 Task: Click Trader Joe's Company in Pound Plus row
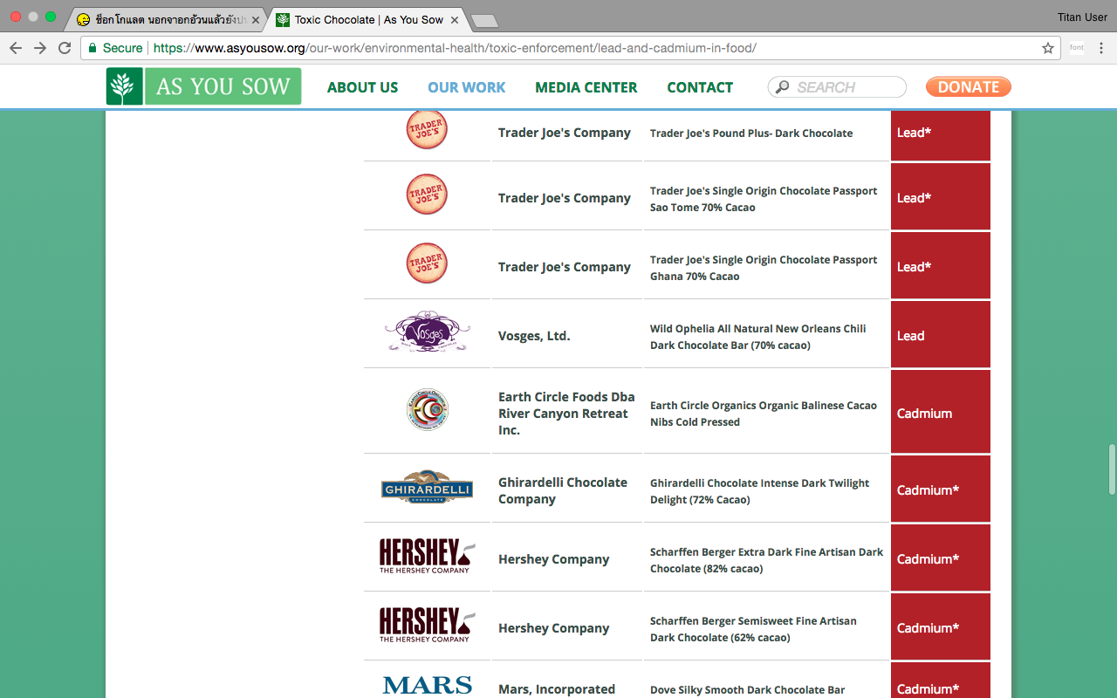[x=564, y=133]
